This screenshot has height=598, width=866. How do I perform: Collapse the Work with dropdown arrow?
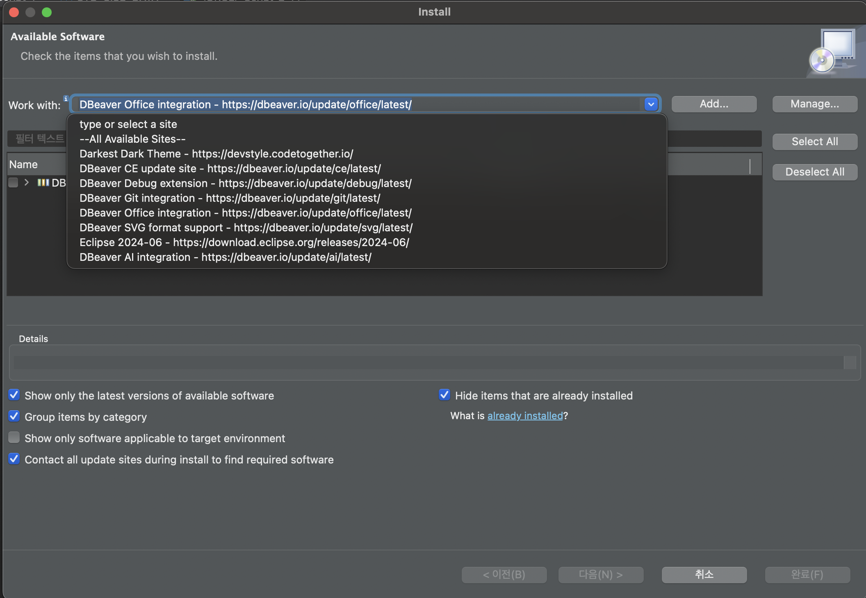[651, 104]
